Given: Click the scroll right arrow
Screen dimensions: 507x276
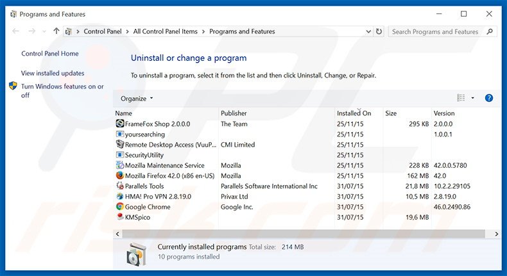Looking at the screenshot, I should pyautogui.click(x=496, y=234).
